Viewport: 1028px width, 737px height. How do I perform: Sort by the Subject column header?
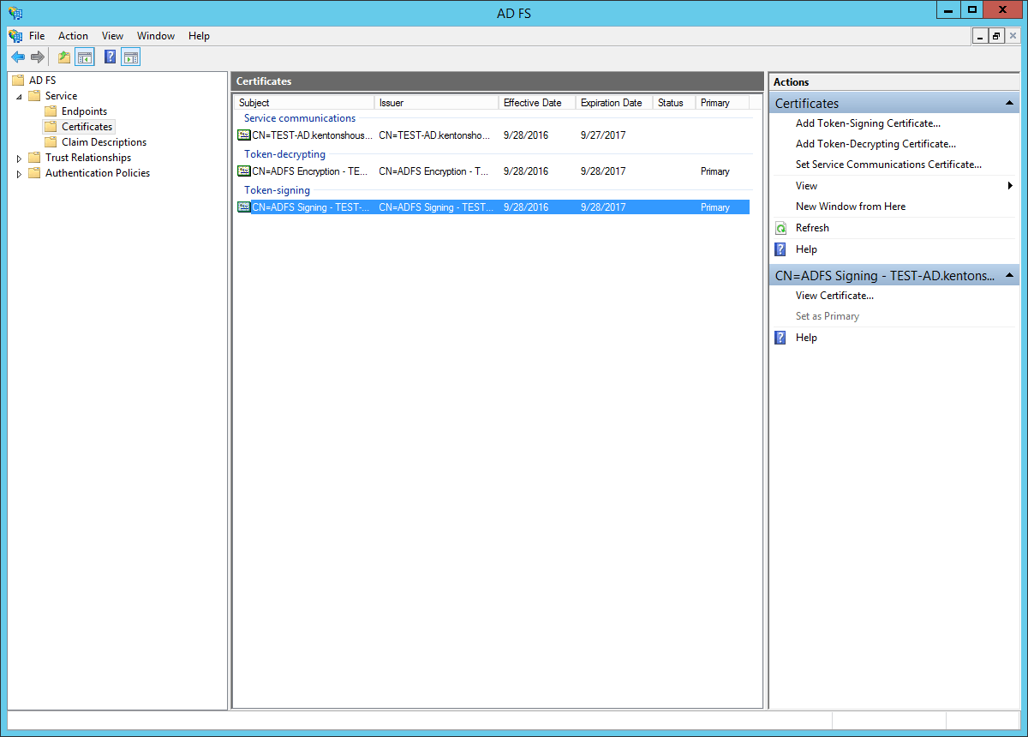(303, 103)
